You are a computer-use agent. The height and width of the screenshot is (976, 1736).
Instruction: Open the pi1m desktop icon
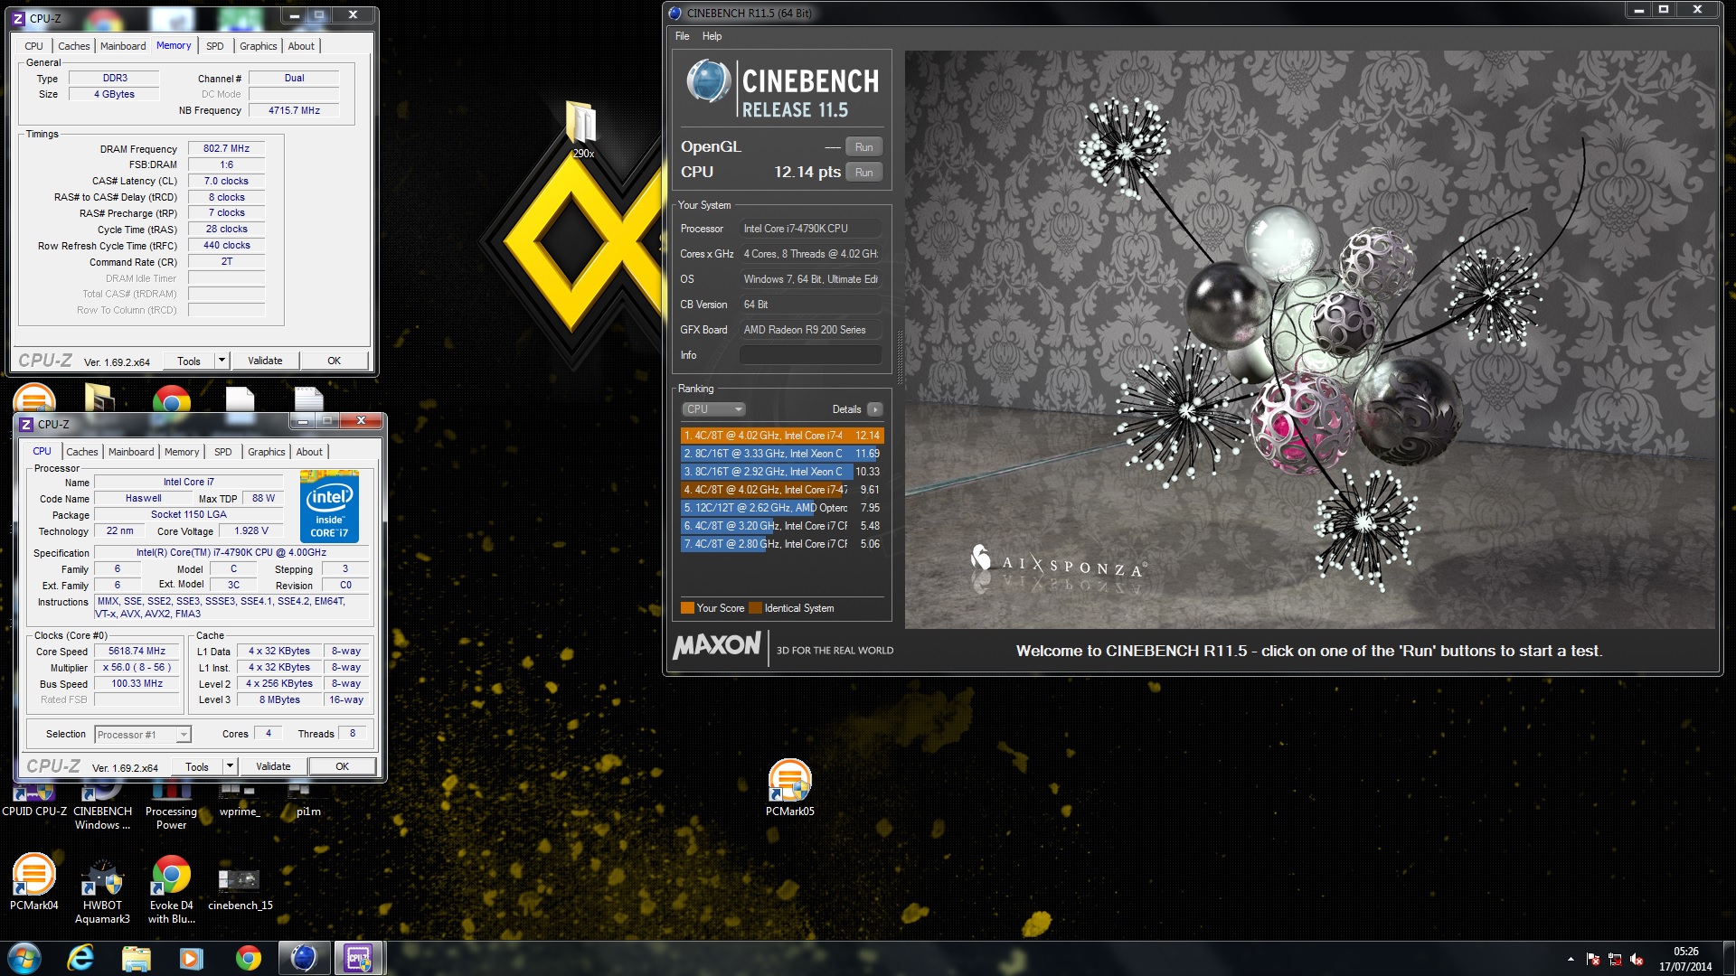307,802
